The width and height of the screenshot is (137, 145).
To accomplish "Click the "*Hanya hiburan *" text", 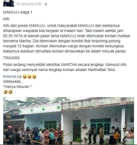I will [17, 87].
